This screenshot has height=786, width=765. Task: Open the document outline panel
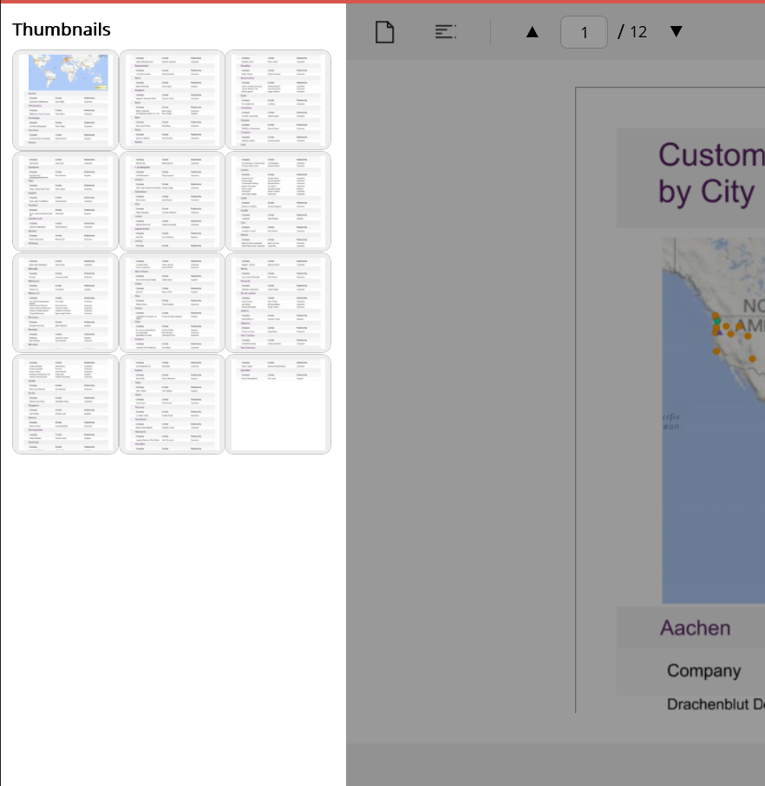click(x=445, y=32)
